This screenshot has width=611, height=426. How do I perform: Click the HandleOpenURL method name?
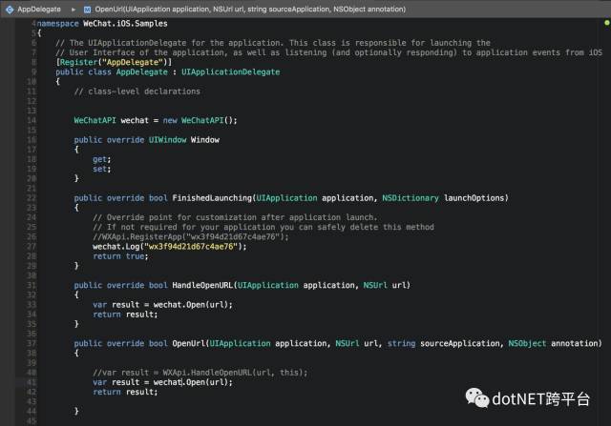202,285
